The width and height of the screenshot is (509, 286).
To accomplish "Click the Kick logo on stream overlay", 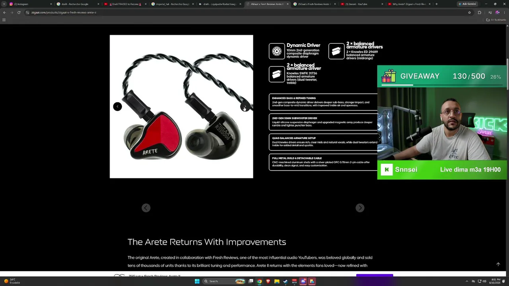I will coord(387,170).
